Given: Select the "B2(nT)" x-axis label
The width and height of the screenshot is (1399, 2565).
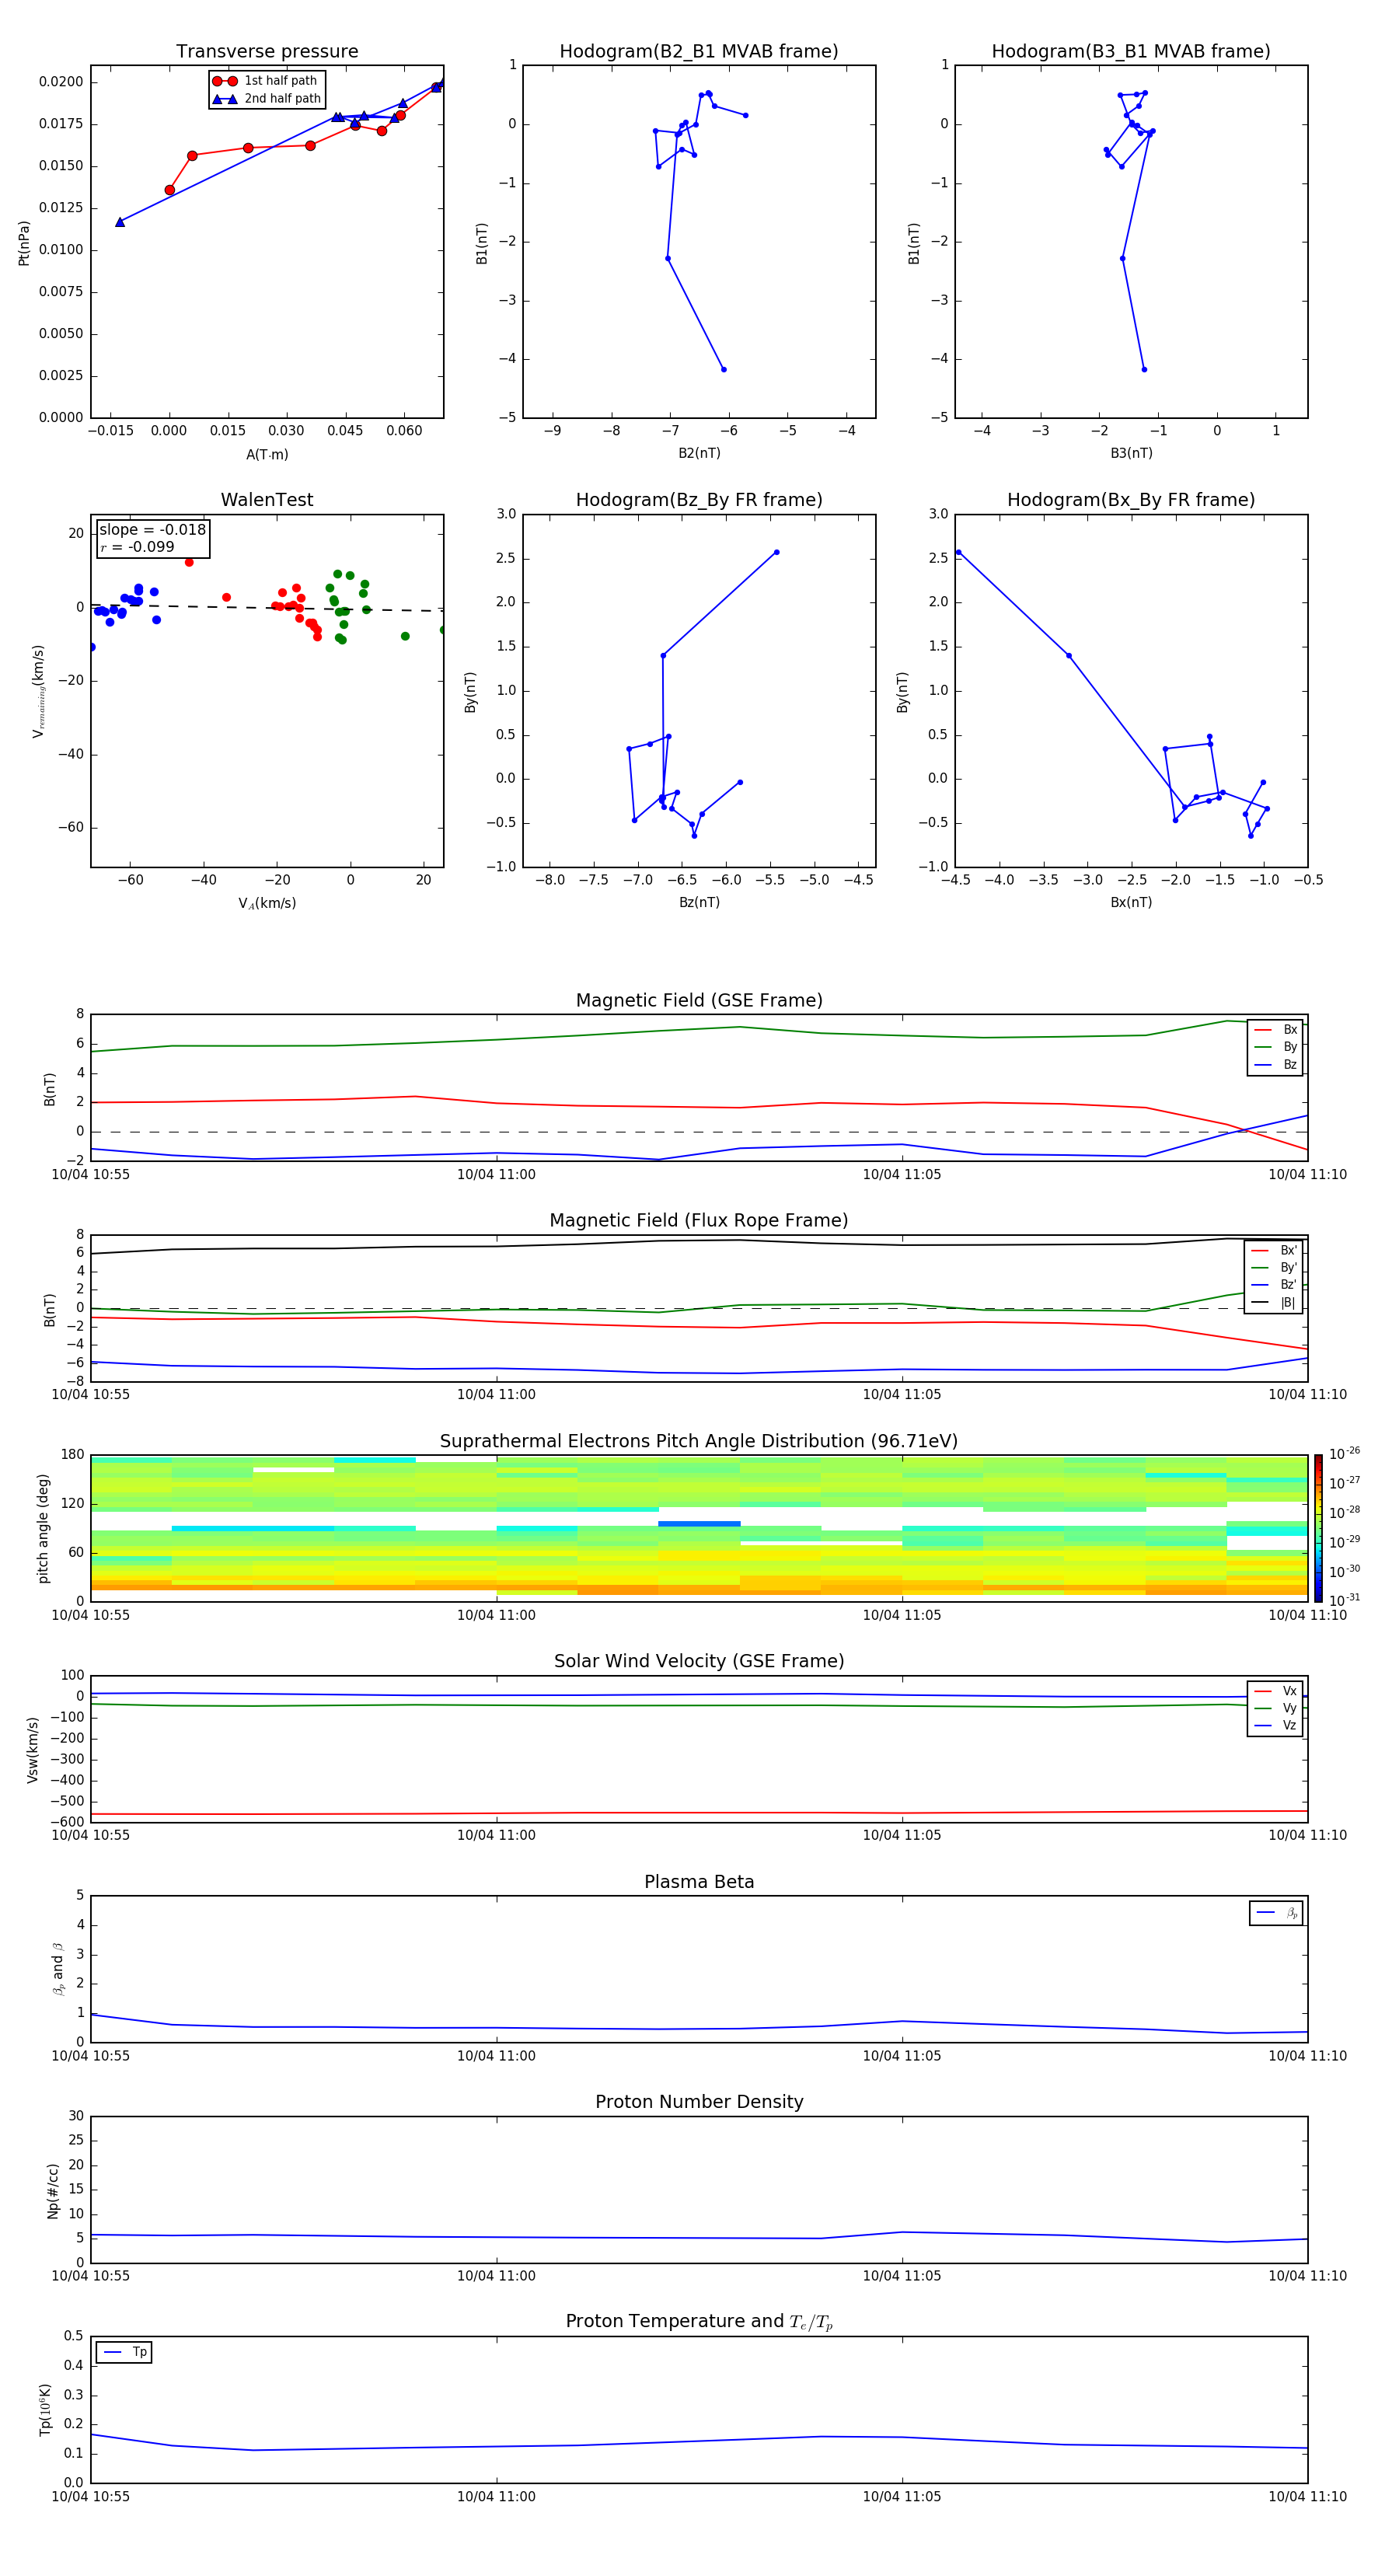Looking at the screenshot, I should click(x=699, y=453).
